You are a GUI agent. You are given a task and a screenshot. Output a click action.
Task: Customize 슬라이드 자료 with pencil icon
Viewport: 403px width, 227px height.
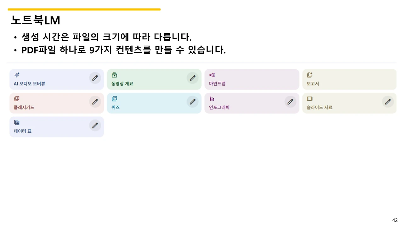point(388,102)
